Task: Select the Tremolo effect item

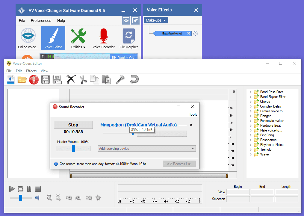Action: [266, 149]
